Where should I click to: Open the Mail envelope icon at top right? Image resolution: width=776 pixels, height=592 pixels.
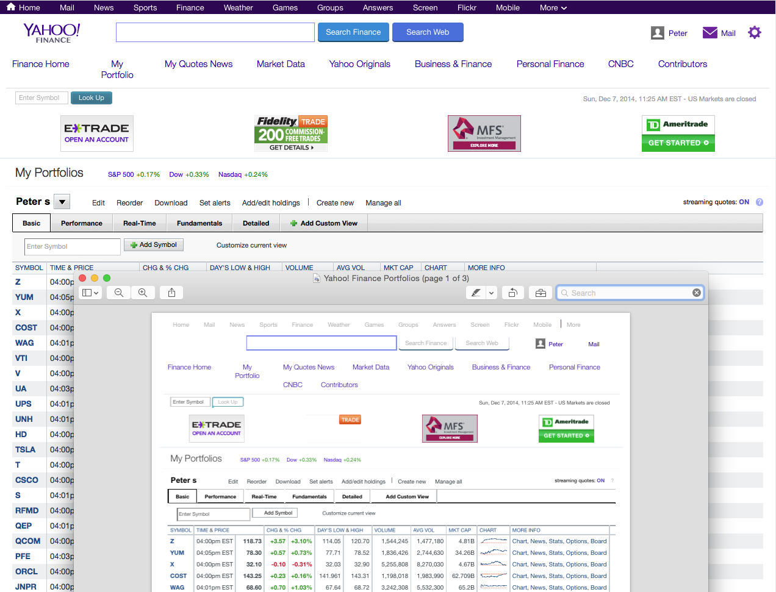[x=710, y=33]
